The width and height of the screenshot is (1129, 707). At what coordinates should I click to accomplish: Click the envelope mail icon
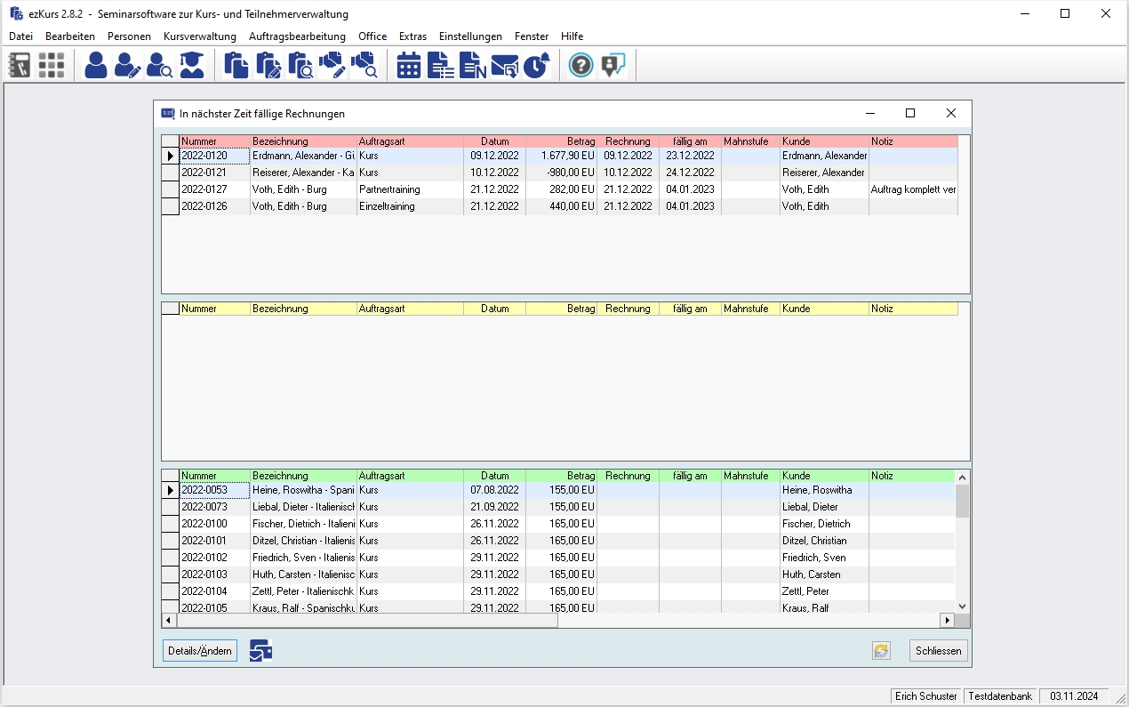pos(504,66)
